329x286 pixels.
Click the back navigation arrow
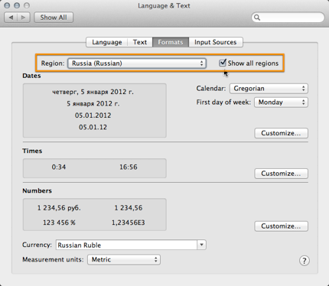11,18
